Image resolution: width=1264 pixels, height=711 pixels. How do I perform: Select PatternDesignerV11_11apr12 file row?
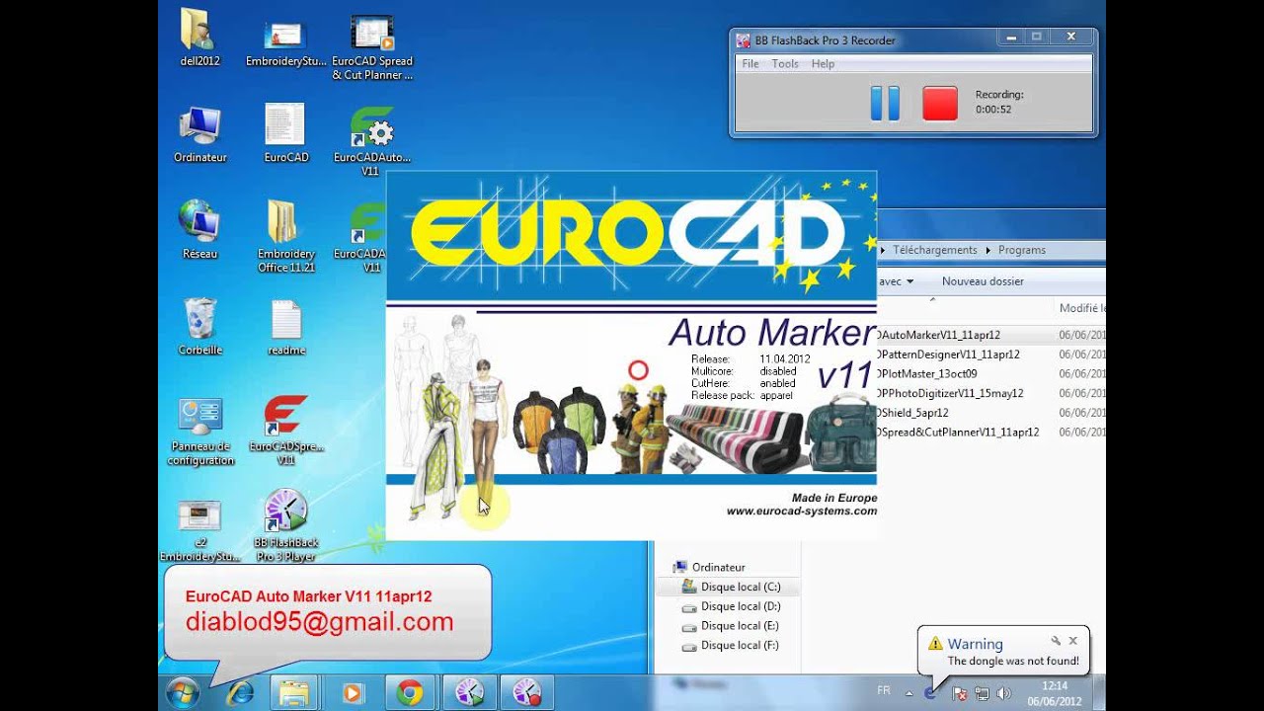tap(990, 355)
